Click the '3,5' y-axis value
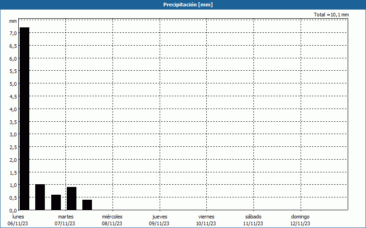This screenshot has height=228, width=366. [x=13, y=122]
